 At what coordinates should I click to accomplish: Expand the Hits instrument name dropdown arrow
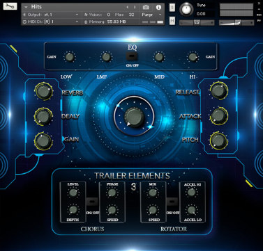coord(26,7)
